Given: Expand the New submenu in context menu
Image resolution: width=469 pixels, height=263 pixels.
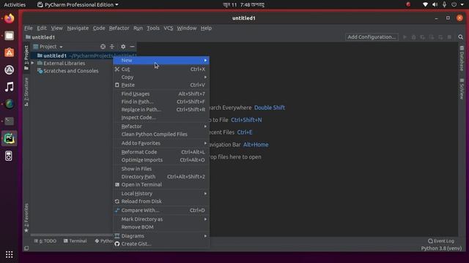Looking at the screenshot, I should click(161, 60).
